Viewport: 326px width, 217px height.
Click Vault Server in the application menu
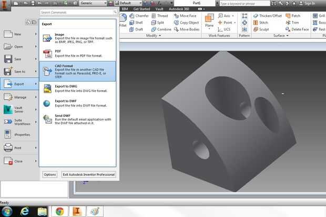coord(19,110)
